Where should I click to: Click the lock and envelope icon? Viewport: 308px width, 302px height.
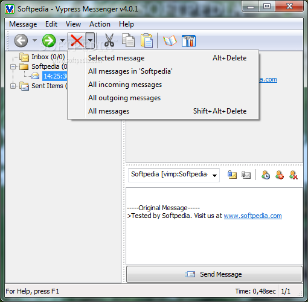[232, 175]
